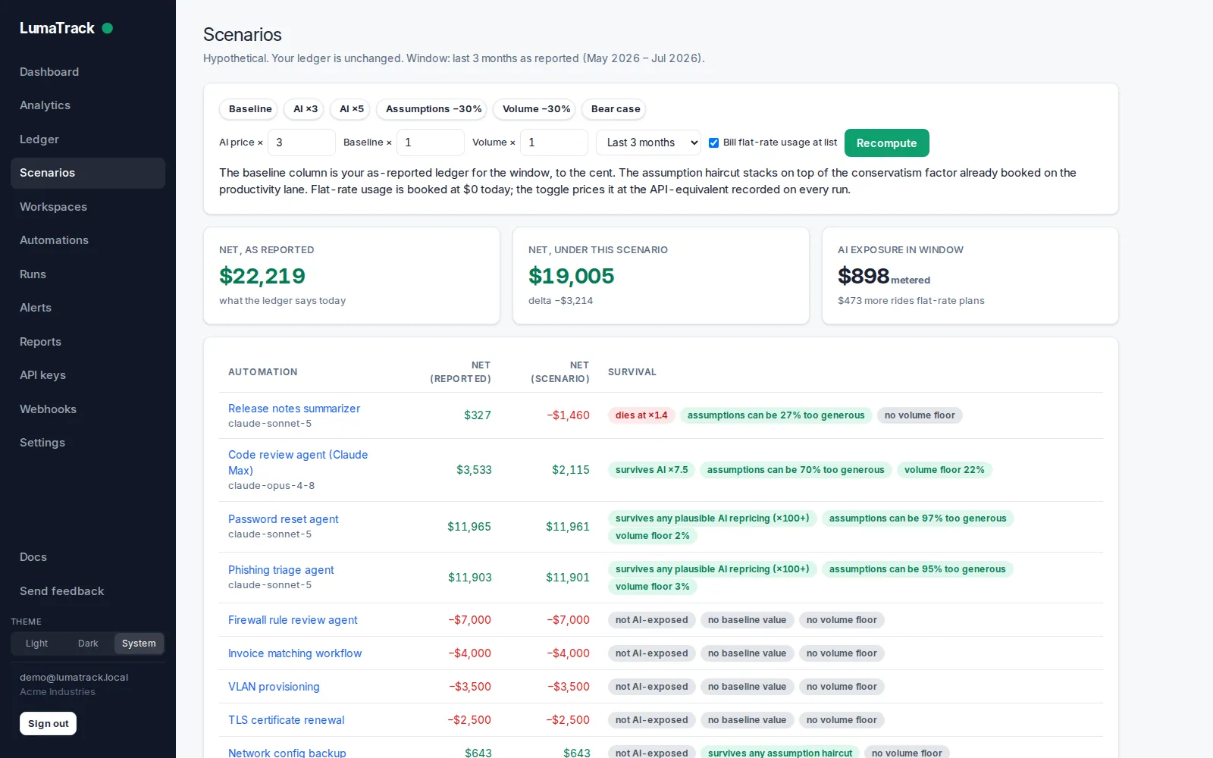The width and height of the screenshot is (1213, 758).
Task: Open Webhooks settings
Action: point(88,409)
